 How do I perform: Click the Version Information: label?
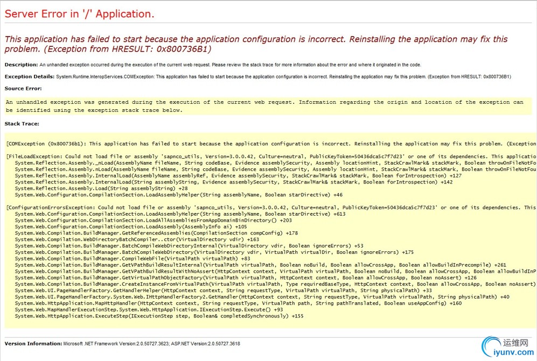[33, 344]
